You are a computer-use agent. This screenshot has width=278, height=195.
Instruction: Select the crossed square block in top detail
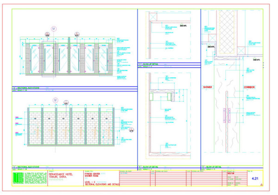click(x=153, y=17)
